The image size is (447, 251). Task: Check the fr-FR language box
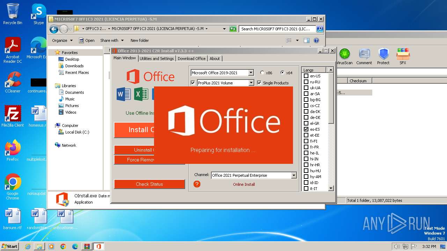306,147
